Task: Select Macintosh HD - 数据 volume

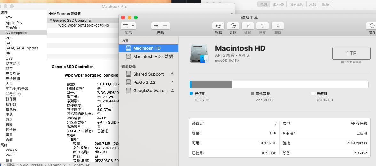Action: [149, 57]
